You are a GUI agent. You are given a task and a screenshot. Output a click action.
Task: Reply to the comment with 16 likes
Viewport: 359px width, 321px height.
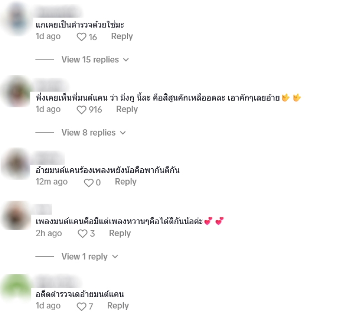tap(122, 36)
